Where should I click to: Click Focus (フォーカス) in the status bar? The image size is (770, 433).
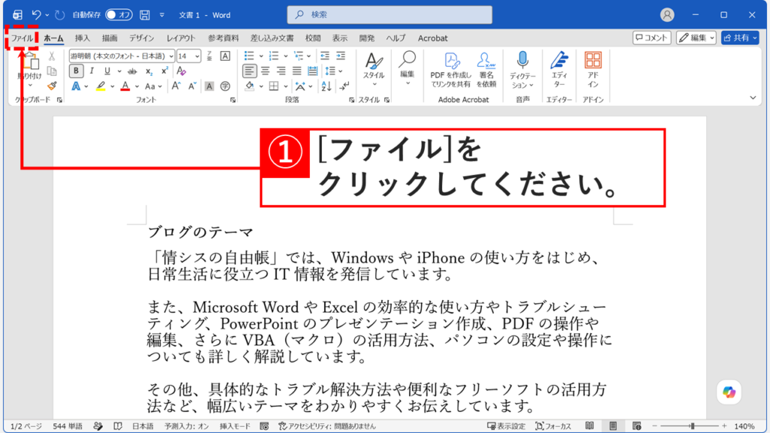(553, 426)
